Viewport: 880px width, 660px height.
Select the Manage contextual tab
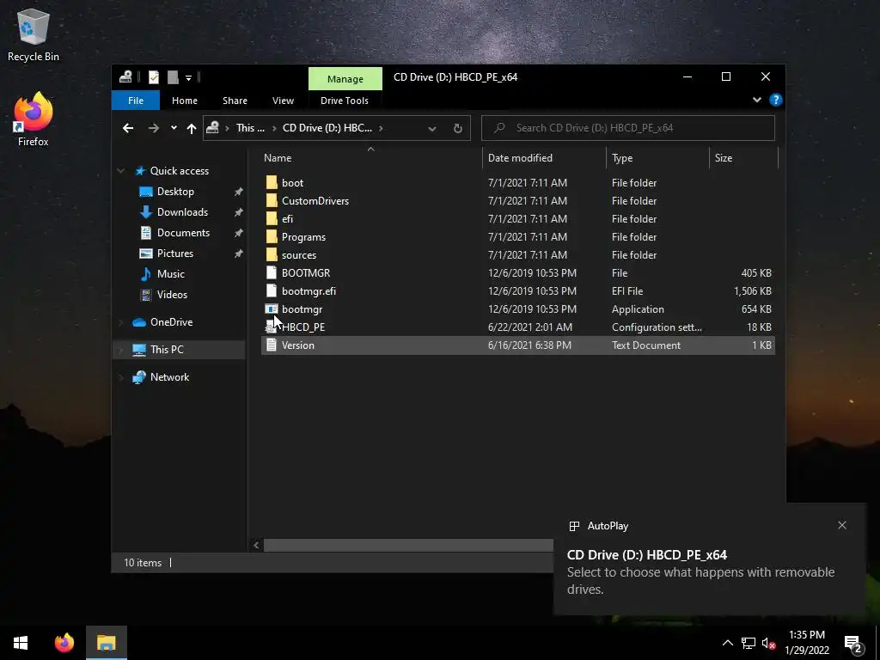click(x=345, y=78)
